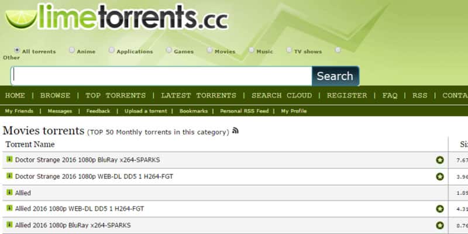Select the Games radio button
The width and height of the screenshot is (468, 234).
point(168,50)
